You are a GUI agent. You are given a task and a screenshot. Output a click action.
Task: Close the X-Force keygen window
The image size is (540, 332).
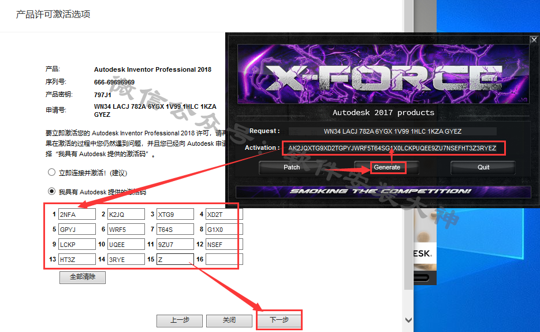coord(534,40)
